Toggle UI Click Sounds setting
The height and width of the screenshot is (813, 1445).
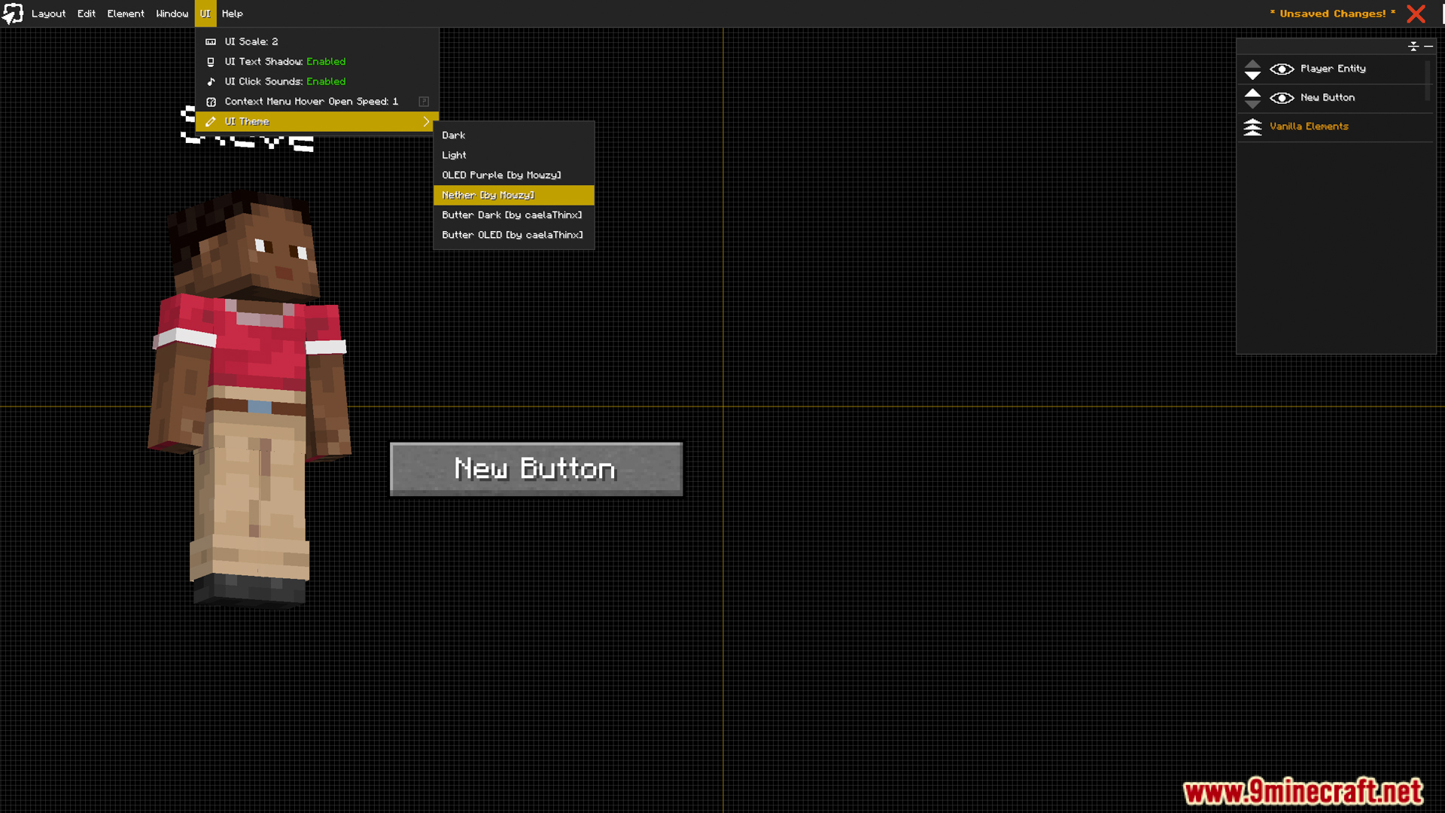pyautogui.click(x=284, y=81)
